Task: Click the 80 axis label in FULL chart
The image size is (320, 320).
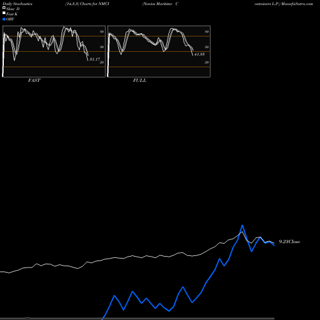Action: click(x=207, y=31)
